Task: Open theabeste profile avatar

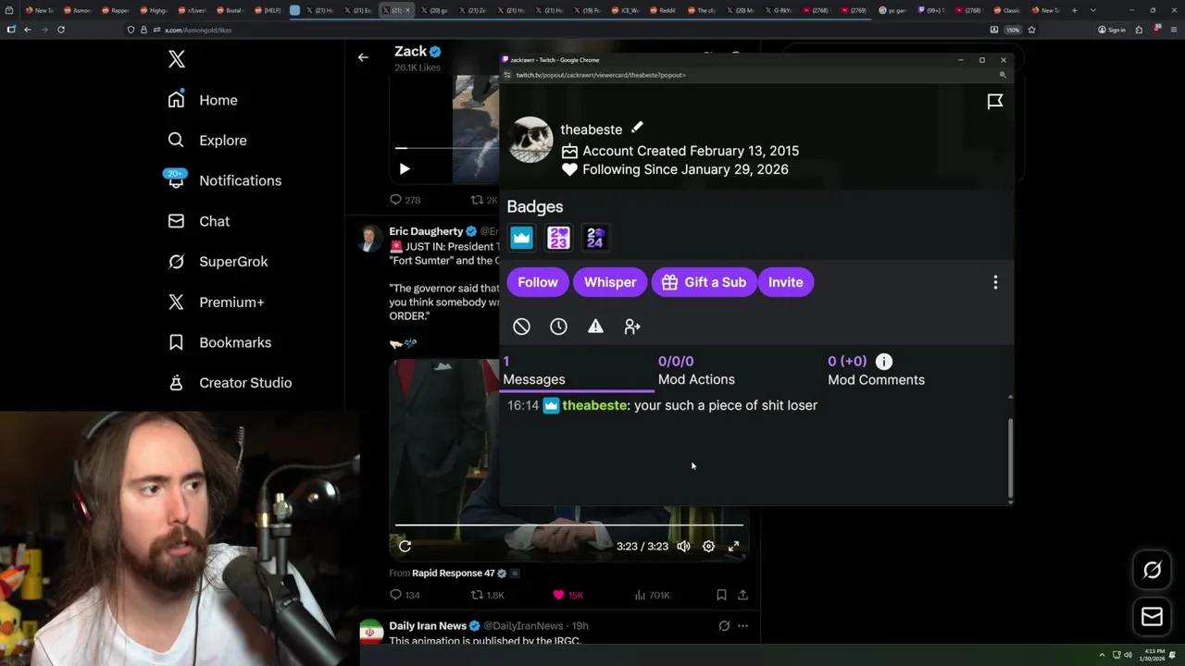Action: (x=531, y=140)
